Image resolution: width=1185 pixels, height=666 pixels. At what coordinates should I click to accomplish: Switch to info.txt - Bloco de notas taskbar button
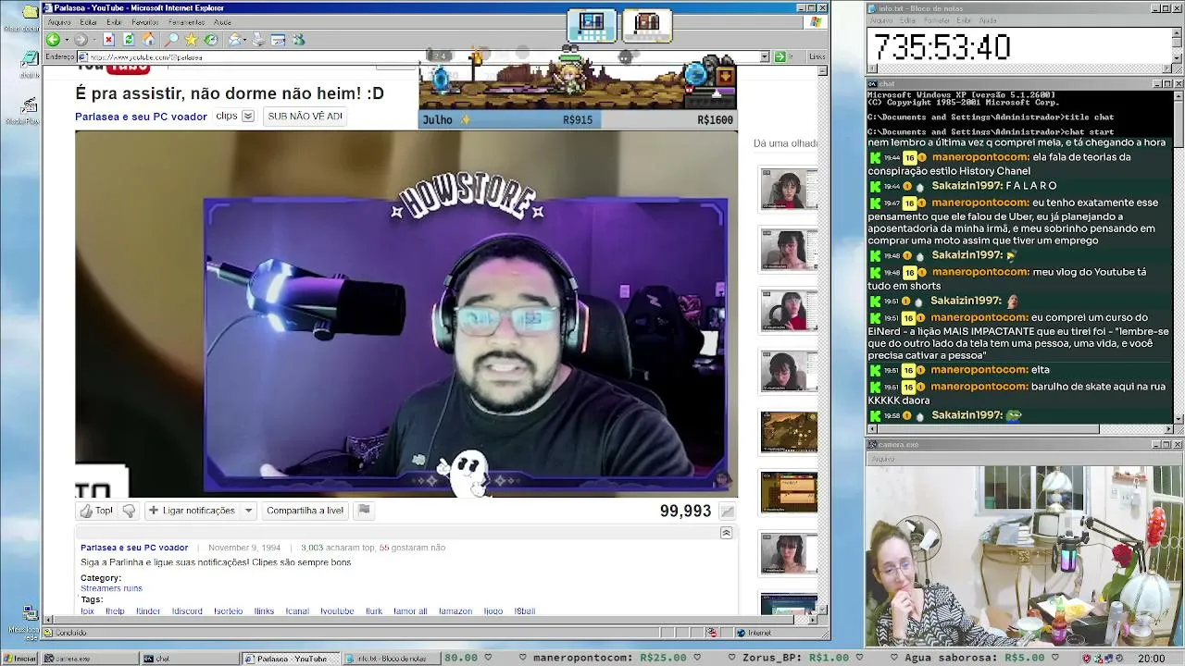coord(391,659)
